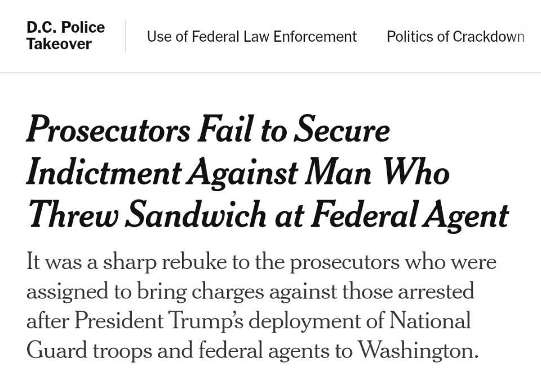This screenshot has height=384, width=541.
Task: Click the summary line beginning 'assigned to bring charges'
Action: pyautogui.click(x=250, y=292)
